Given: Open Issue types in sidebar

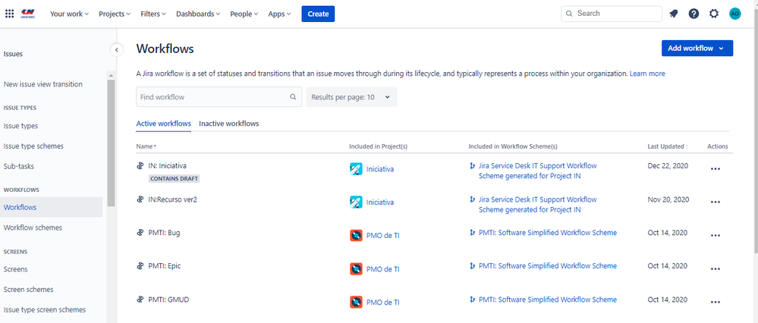Looking at the screenshot, I should point(20,126).
